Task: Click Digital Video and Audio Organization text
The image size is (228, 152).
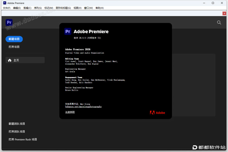Action: [x=85, y=53]
